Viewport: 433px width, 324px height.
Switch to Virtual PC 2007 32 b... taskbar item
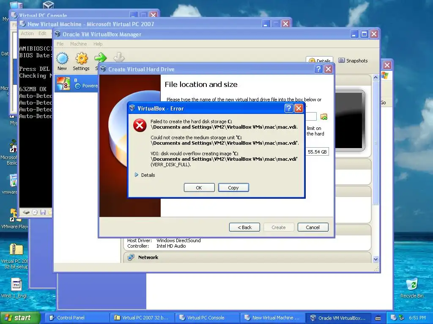pyautogui.click(x=142, y=318)
